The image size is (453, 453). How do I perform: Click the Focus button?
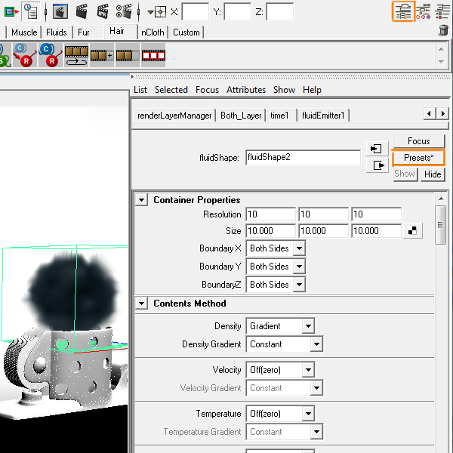(418, 141)
